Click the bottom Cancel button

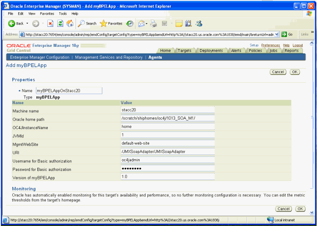coord(283,209)
